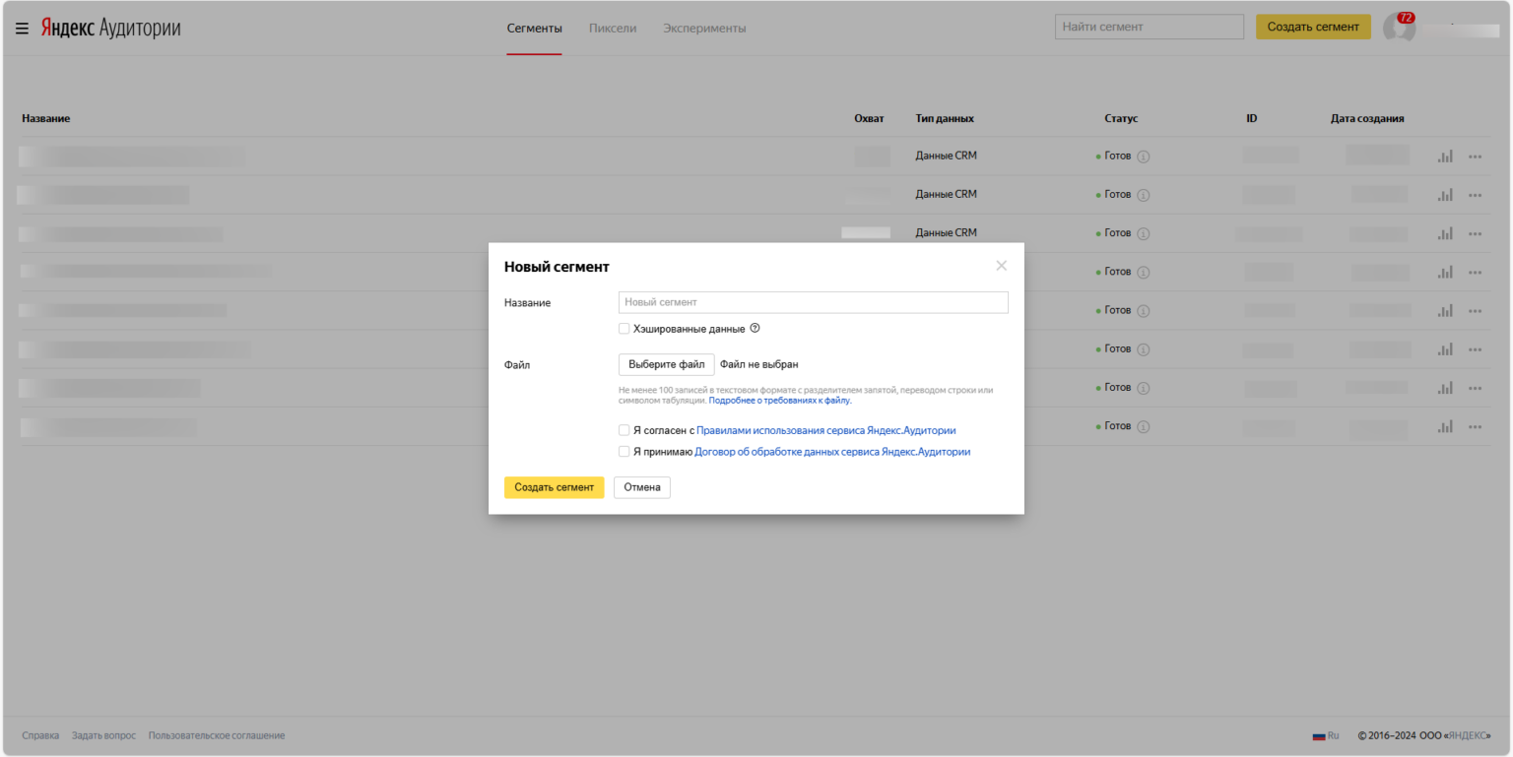The image size is (1513, 757).
Task: Click the Выберите файл button
Action: click(x=666, y=364)
